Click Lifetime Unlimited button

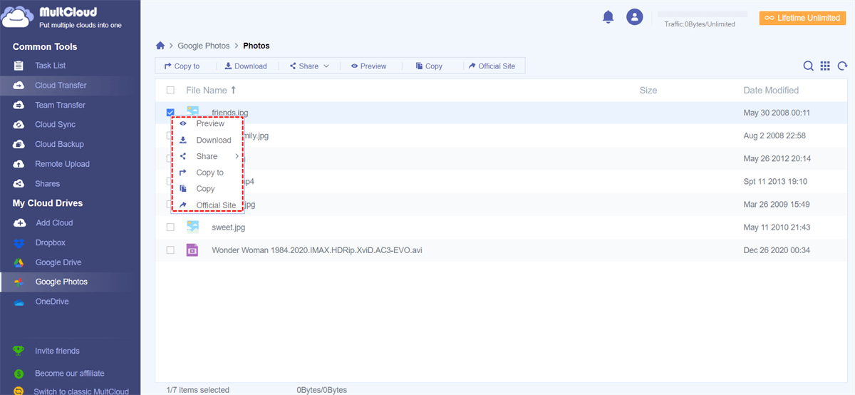(x=802, y=18)
